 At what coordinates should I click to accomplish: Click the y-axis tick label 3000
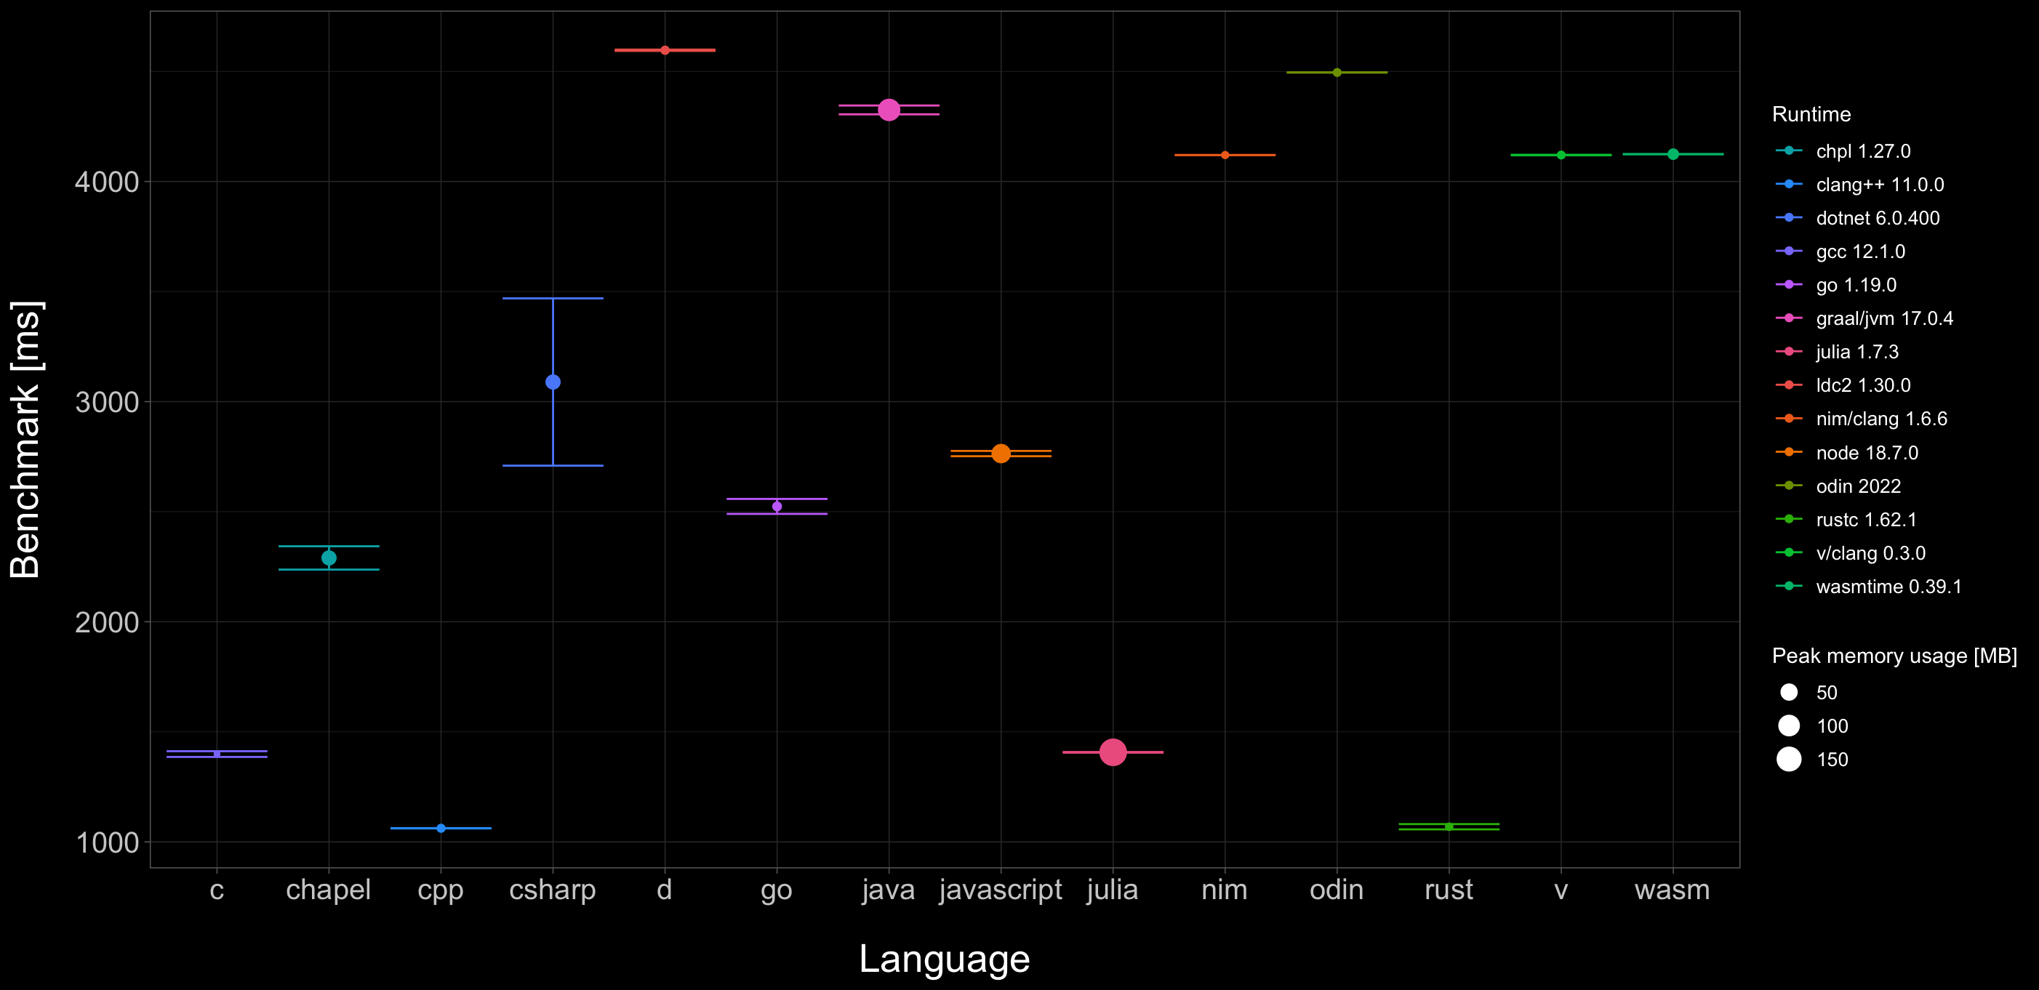pyautogui.click(x=107, y=402)
